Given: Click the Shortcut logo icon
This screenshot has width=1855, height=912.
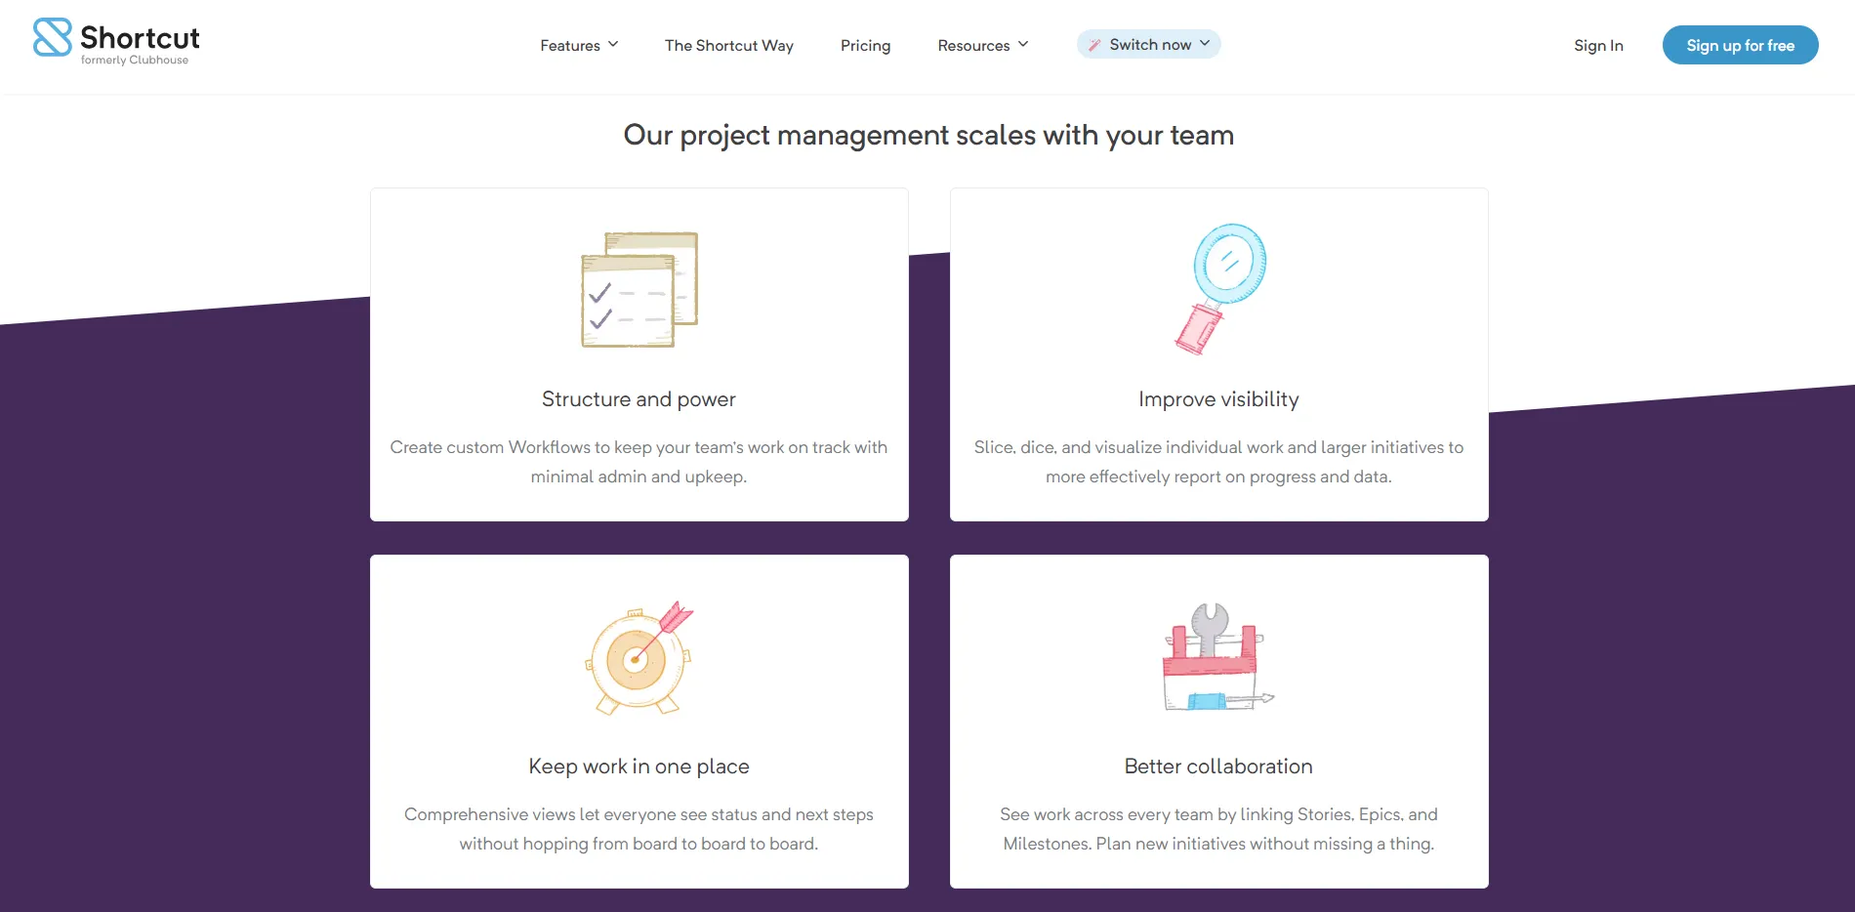Looking at the screenshot, I should click(53, 38).
